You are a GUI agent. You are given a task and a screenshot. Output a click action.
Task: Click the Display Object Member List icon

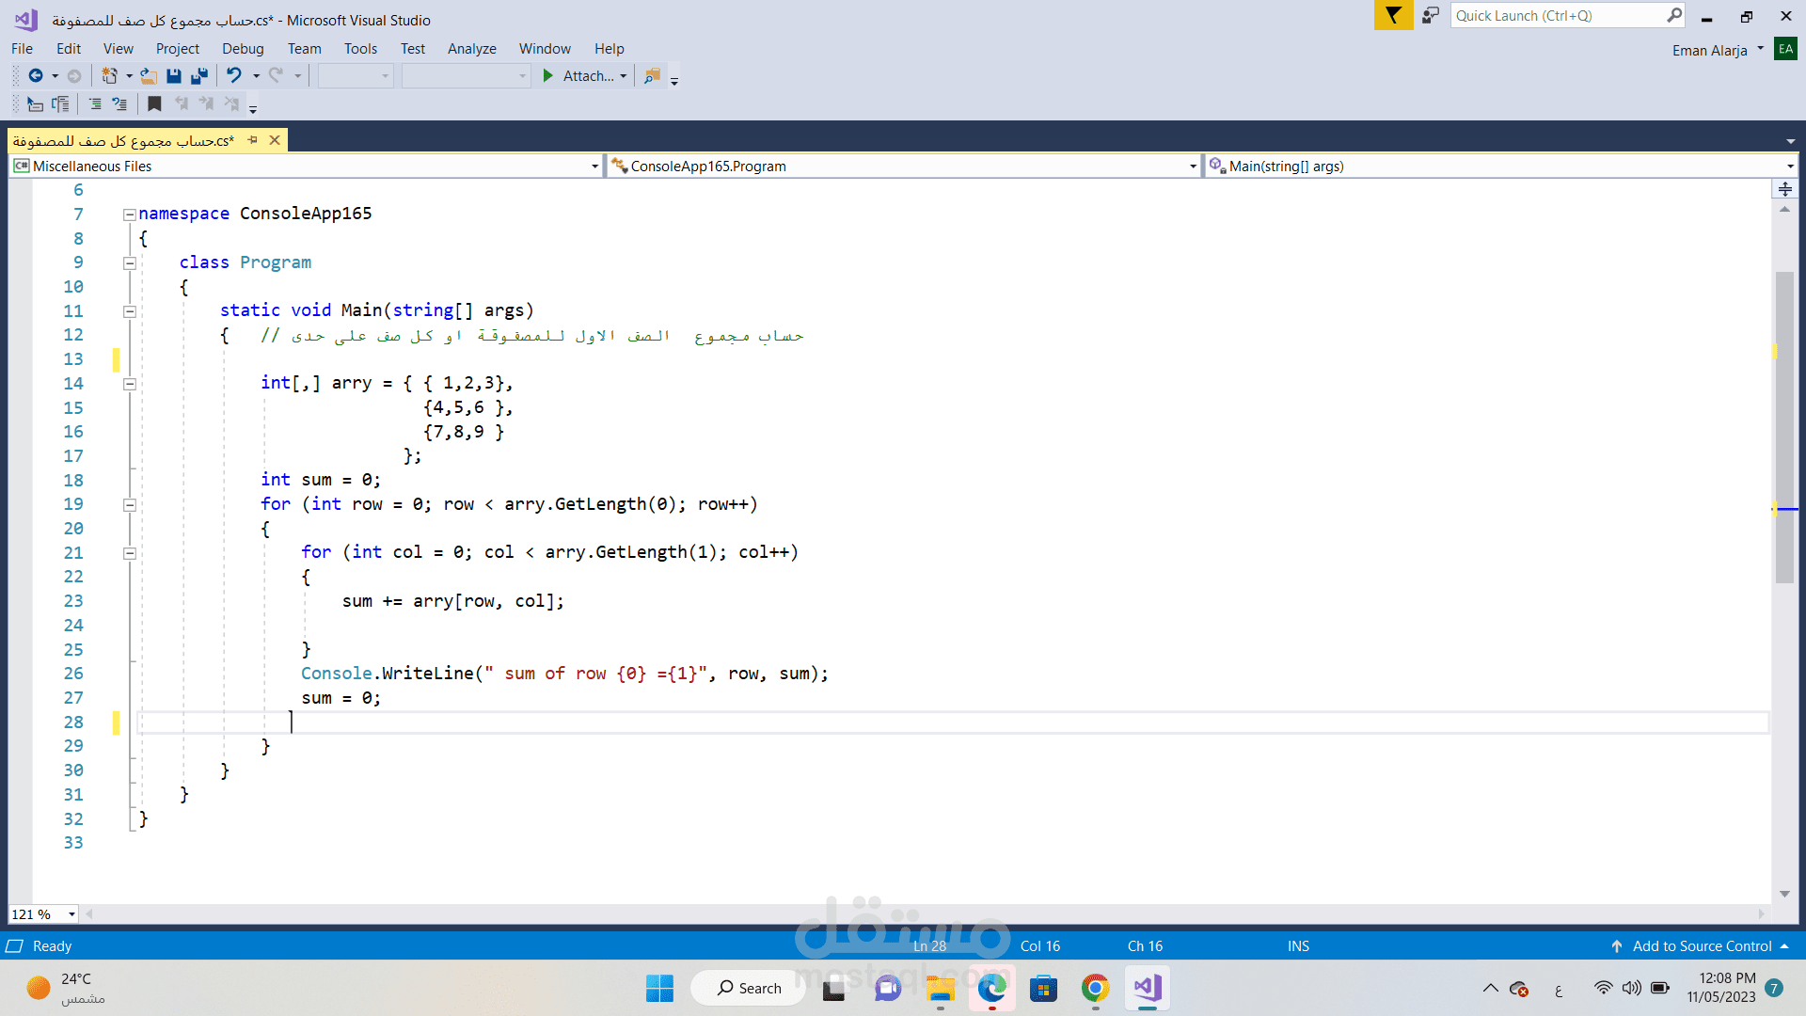(35, 104)
